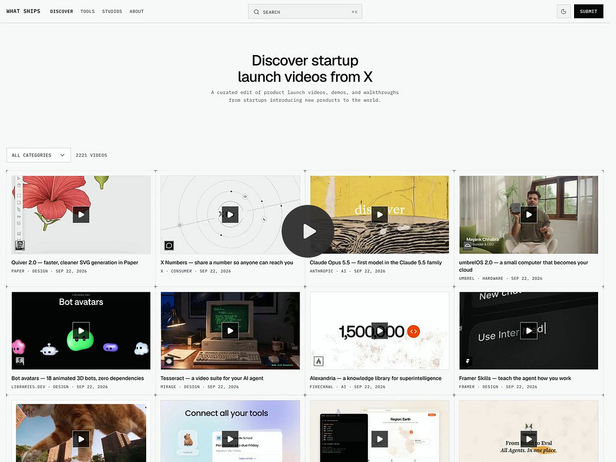This screenshot has height=462, width=616.
Task: Click the Discover startup launch videos heading
Action: coord(305,69)
